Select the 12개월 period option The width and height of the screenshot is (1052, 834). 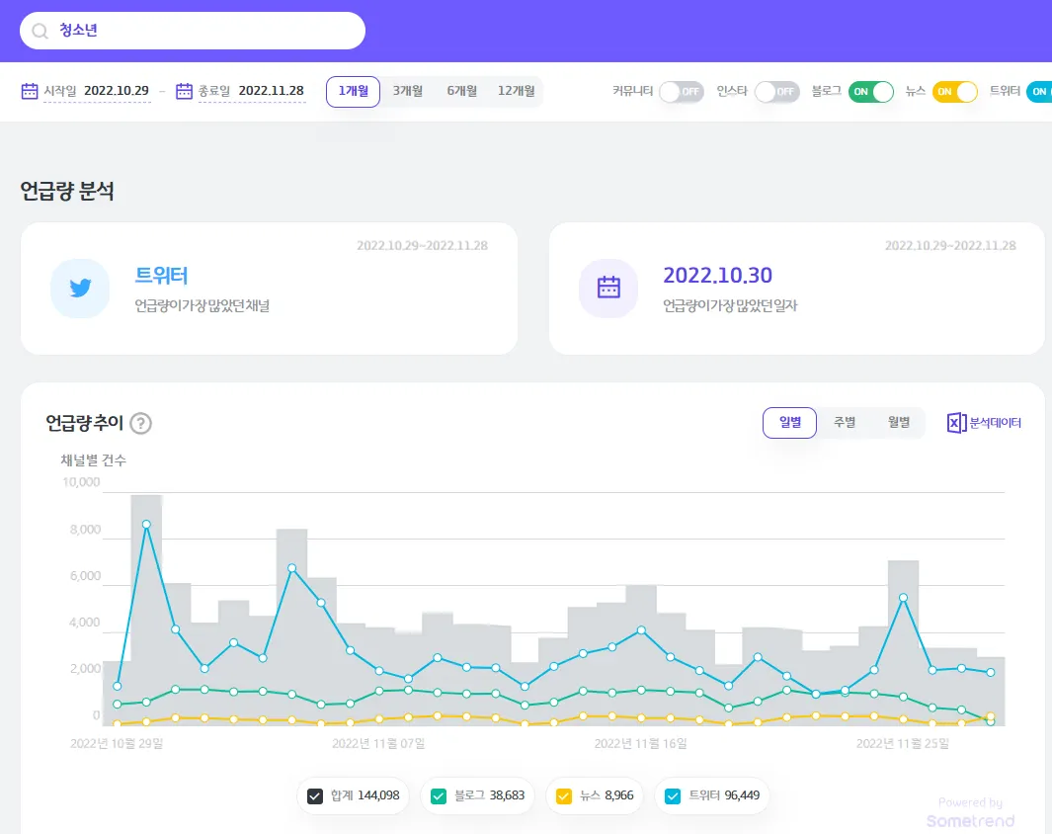point(516,91)
